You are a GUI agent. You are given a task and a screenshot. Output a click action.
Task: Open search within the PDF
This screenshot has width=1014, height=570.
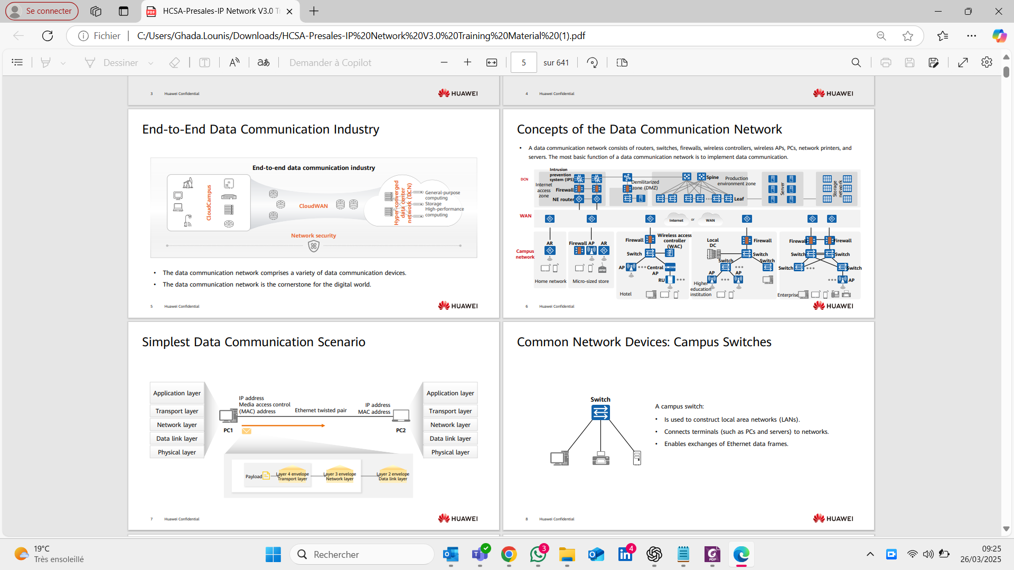(x=856, y=62)
